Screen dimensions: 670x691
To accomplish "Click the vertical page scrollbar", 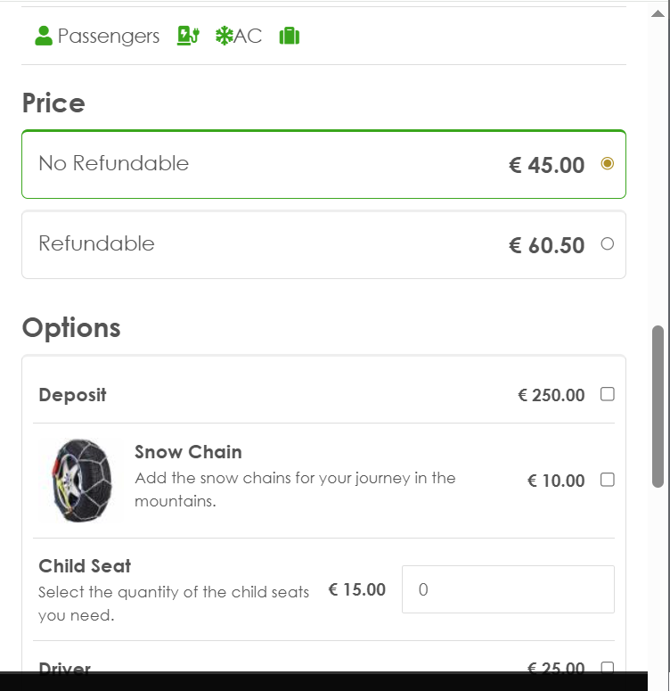I will (x=658, y=406).
